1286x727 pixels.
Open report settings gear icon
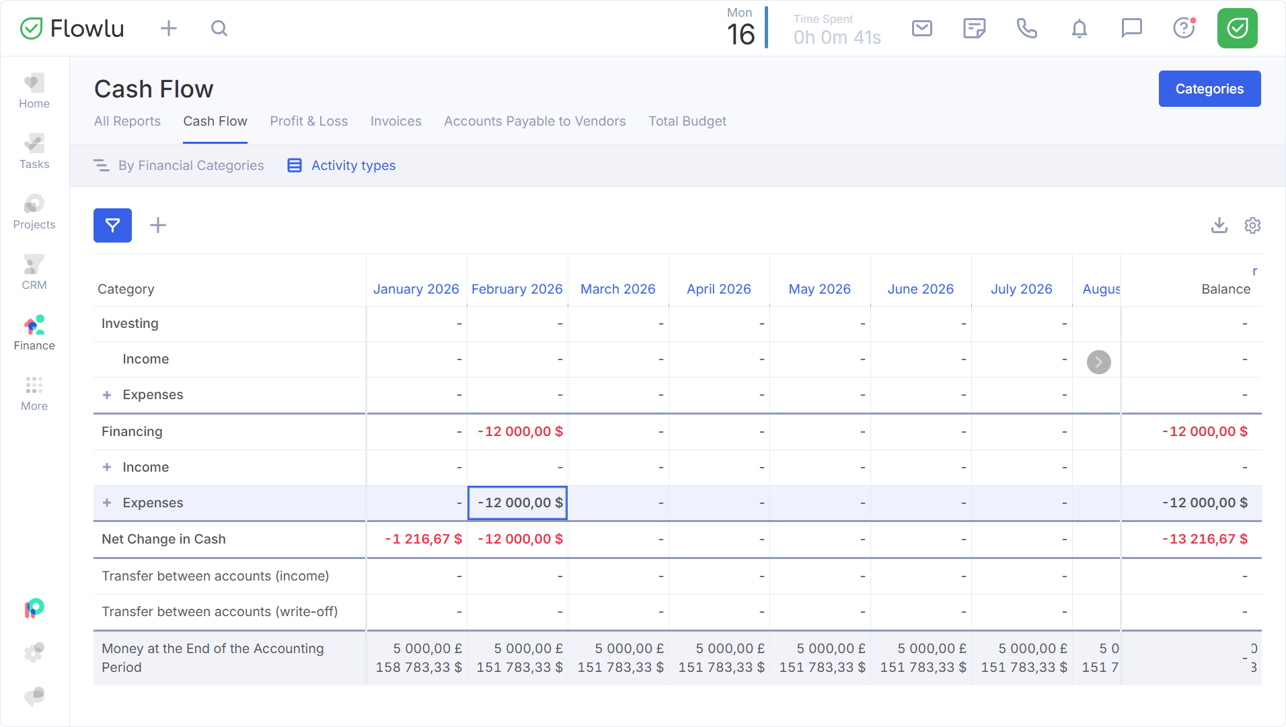(1252, 225)
